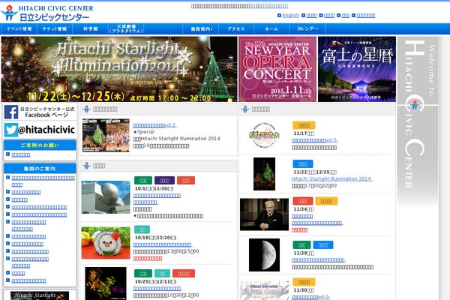Screen dimensions: 450x300
Task: Click the Hitachi Starlight banner in left sidebar
Action: [40, 295]
